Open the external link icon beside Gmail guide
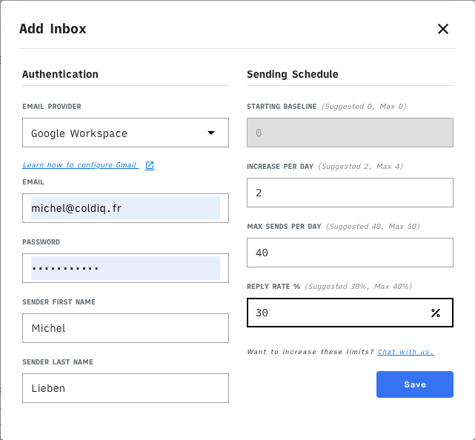475x440 pixels. (x=150, y=165)
